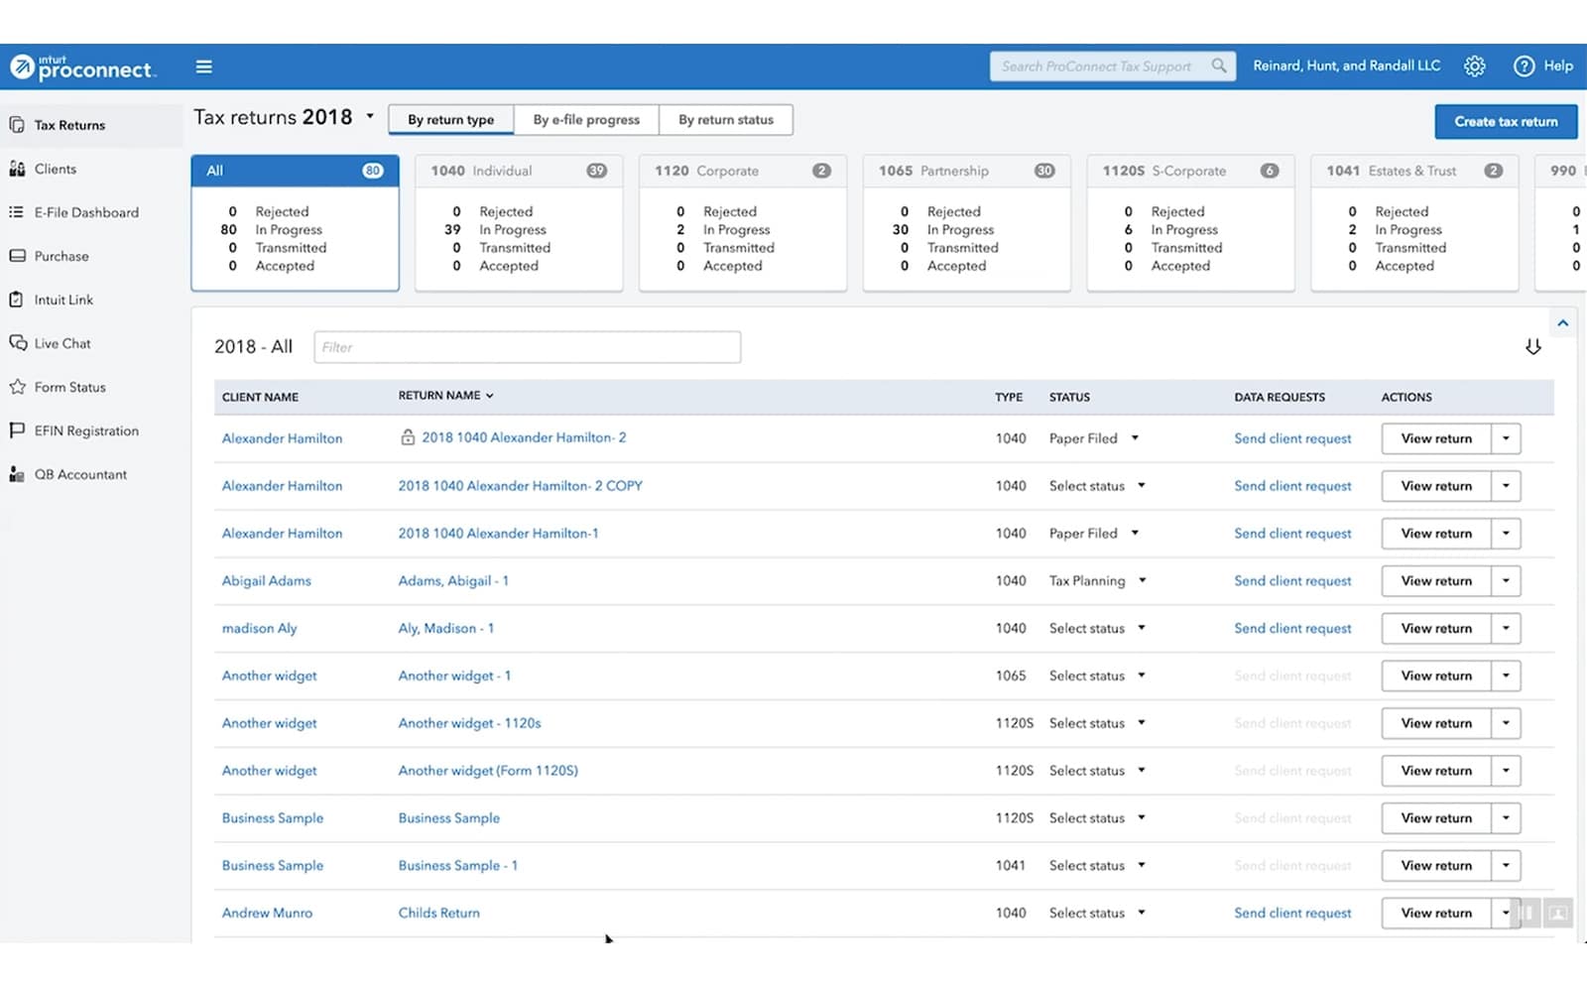The image size is (1587, 987).
Task: Send client request for Aly, Madison - 1
Action: point(1292,629)
